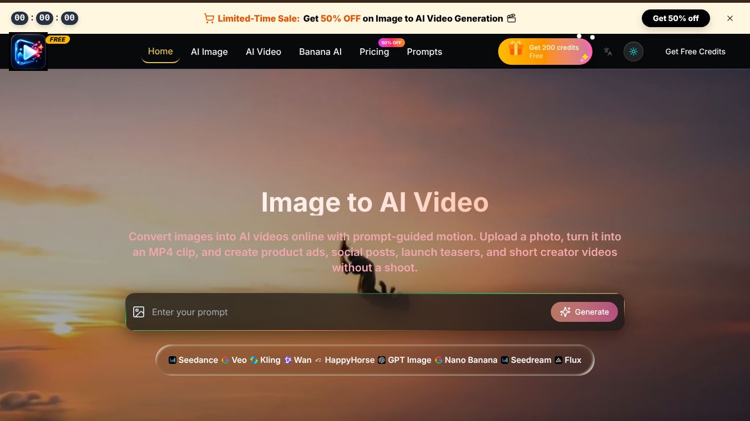Click the shopping cart icon in sale banner
Viewport: 750px width, 421px height.
pos(209,18)
